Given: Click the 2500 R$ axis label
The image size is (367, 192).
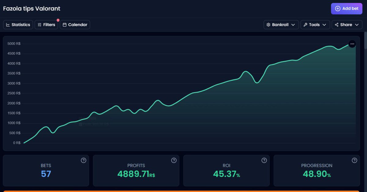Looking at the screenshot, I should click(x=14, y=93).
